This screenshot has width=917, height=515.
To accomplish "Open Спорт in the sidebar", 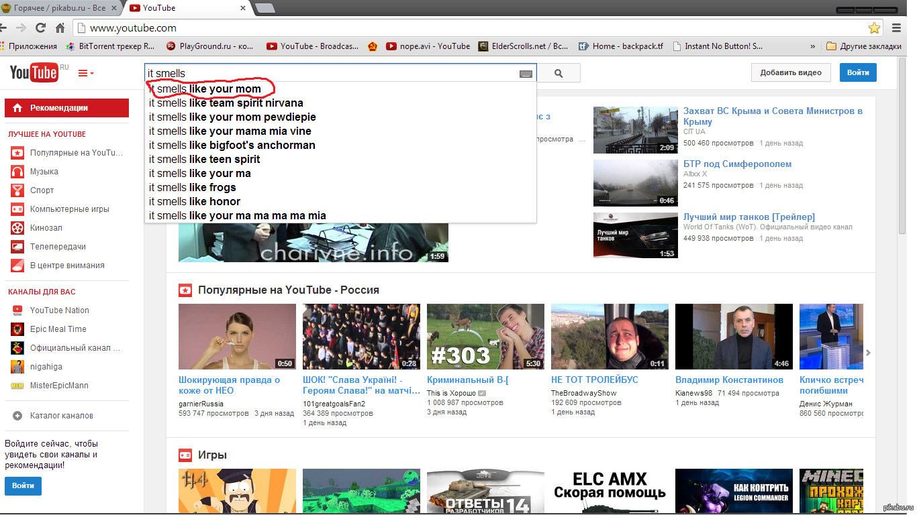I will [x=42, y=190].
